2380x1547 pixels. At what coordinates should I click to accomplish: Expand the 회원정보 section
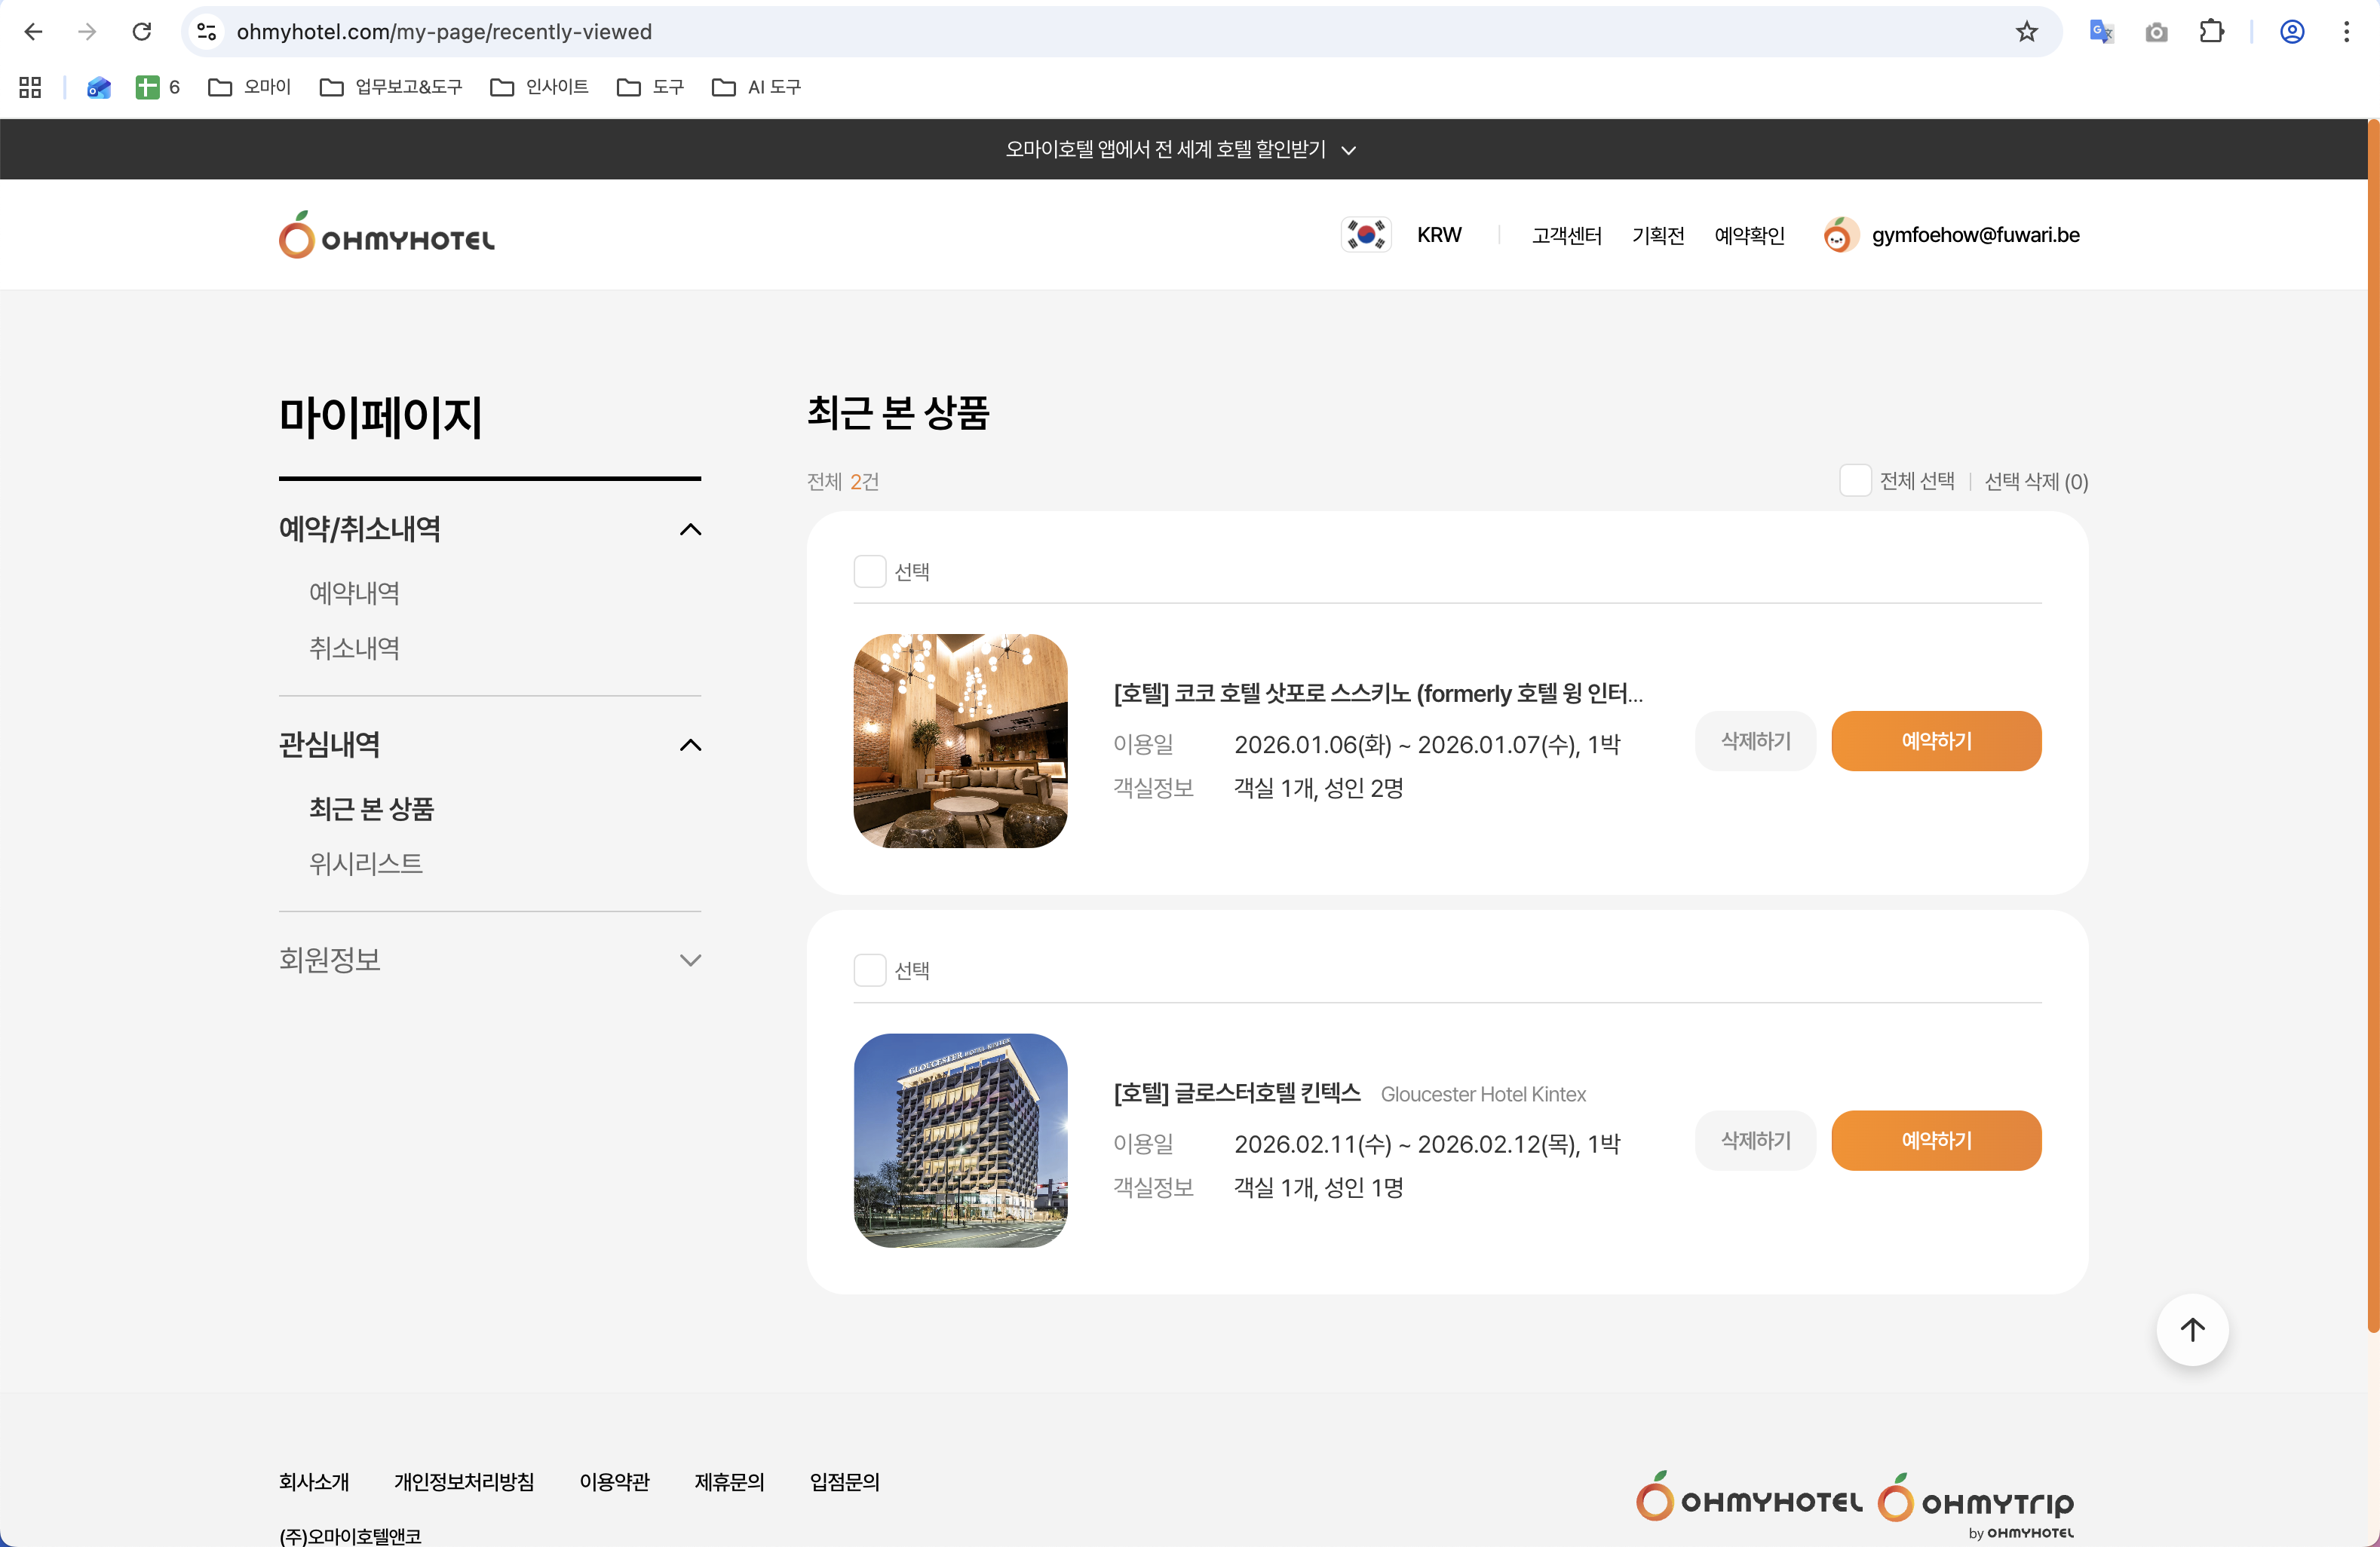tap(690, 960)
